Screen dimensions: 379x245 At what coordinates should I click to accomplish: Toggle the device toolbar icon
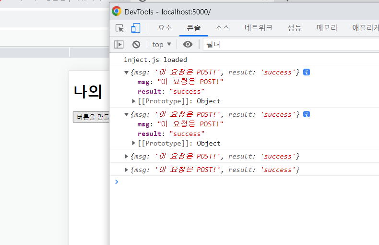tap(136, 28)
